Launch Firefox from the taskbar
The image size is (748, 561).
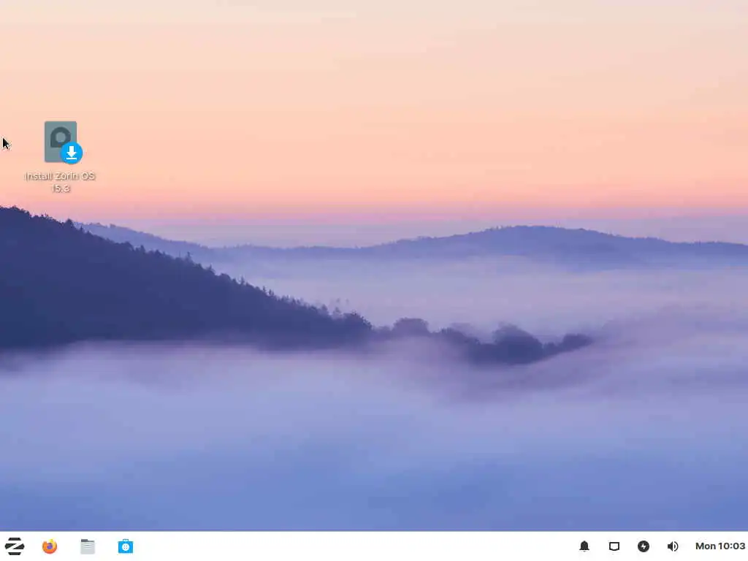(50, 546)
